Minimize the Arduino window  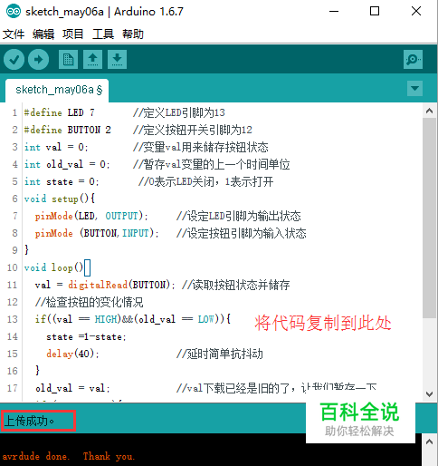pos(334,12)
